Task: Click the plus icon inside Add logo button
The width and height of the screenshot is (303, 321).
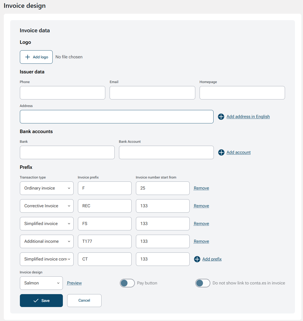Action: tap(27, 57)
